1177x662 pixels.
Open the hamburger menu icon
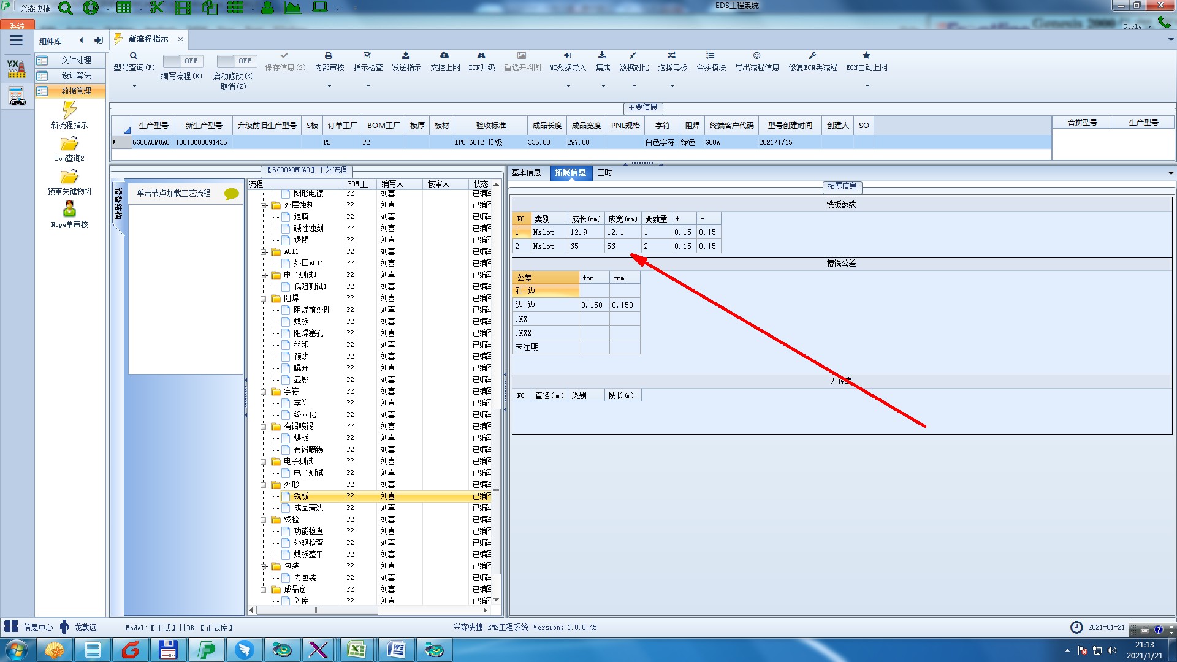[16, 40]
